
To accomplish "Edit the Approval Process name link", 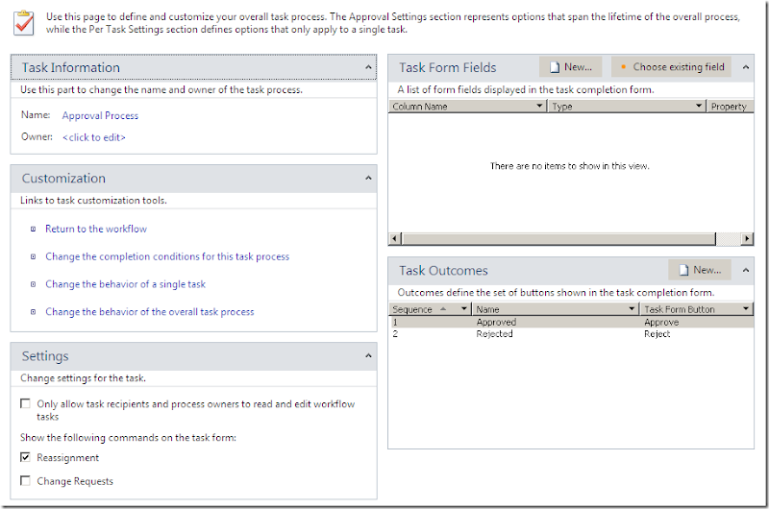I will pyautogui.click(x=100, y=115).
